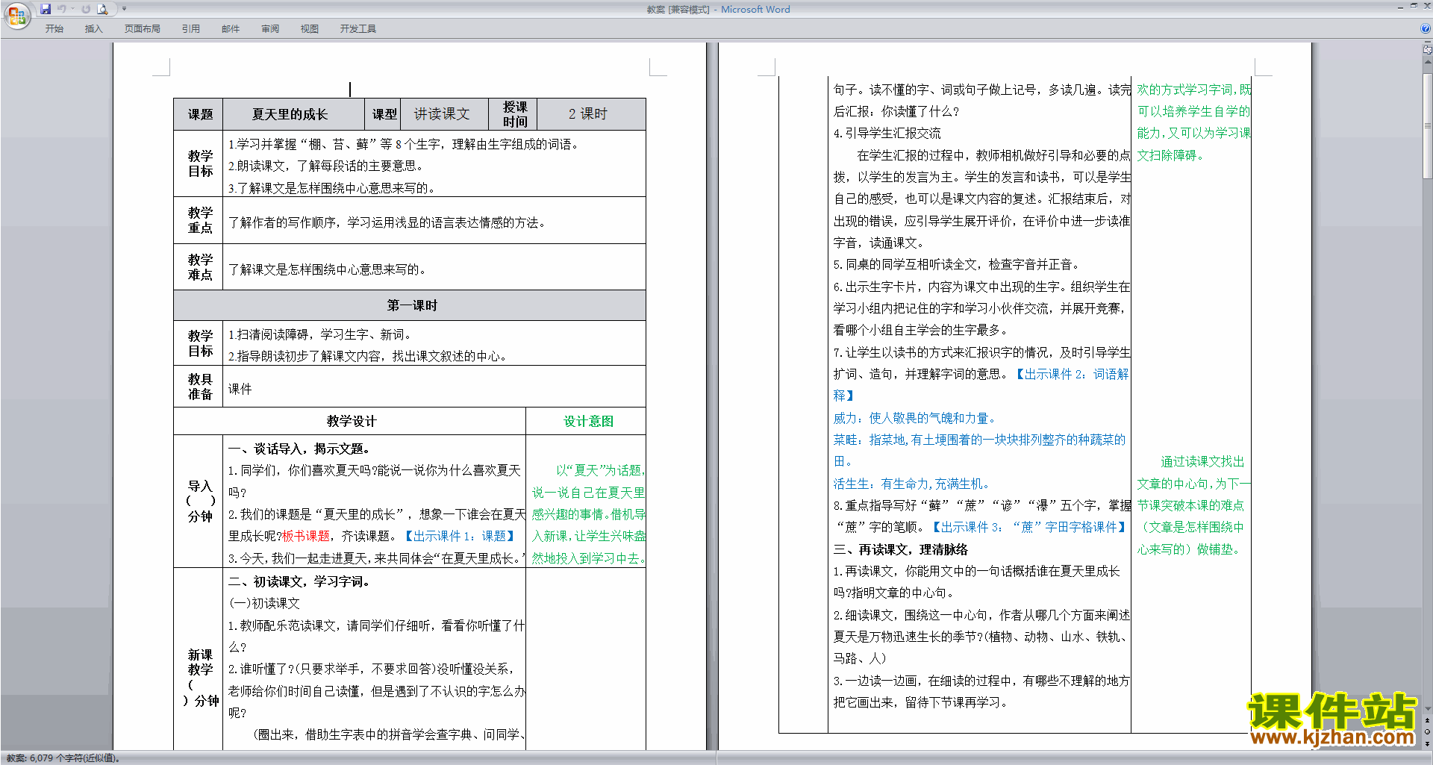Click the blue 【出示课件 3 字田字格课件 text

(1029, 527)
